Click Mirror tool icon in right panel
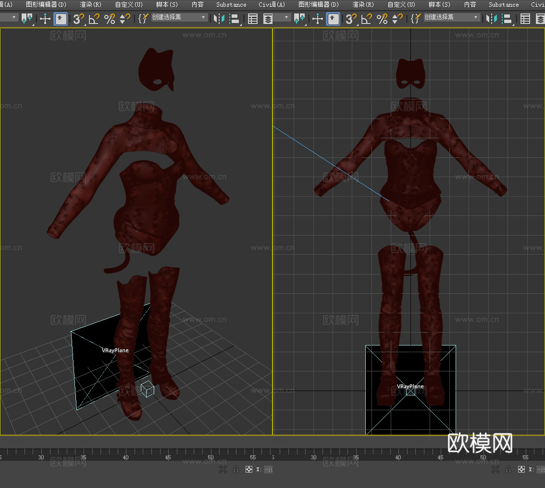Image resolution: width=545 pixels, height=488 pixels. 492,19
